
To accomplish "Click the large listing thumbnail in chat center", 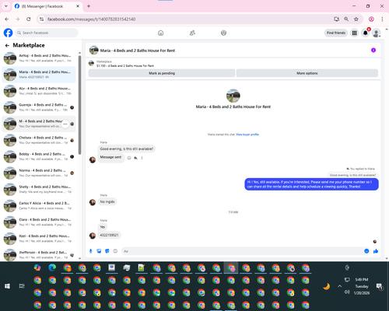I will [233, 96].
